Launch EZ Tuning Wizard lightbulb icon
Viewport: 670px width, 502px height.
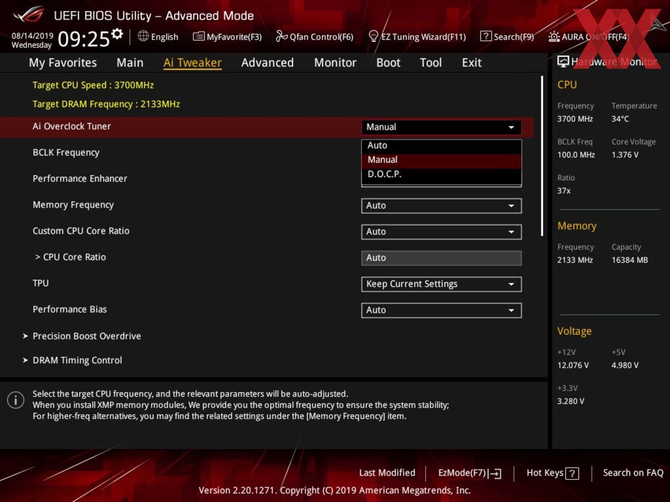coord(373,36)
